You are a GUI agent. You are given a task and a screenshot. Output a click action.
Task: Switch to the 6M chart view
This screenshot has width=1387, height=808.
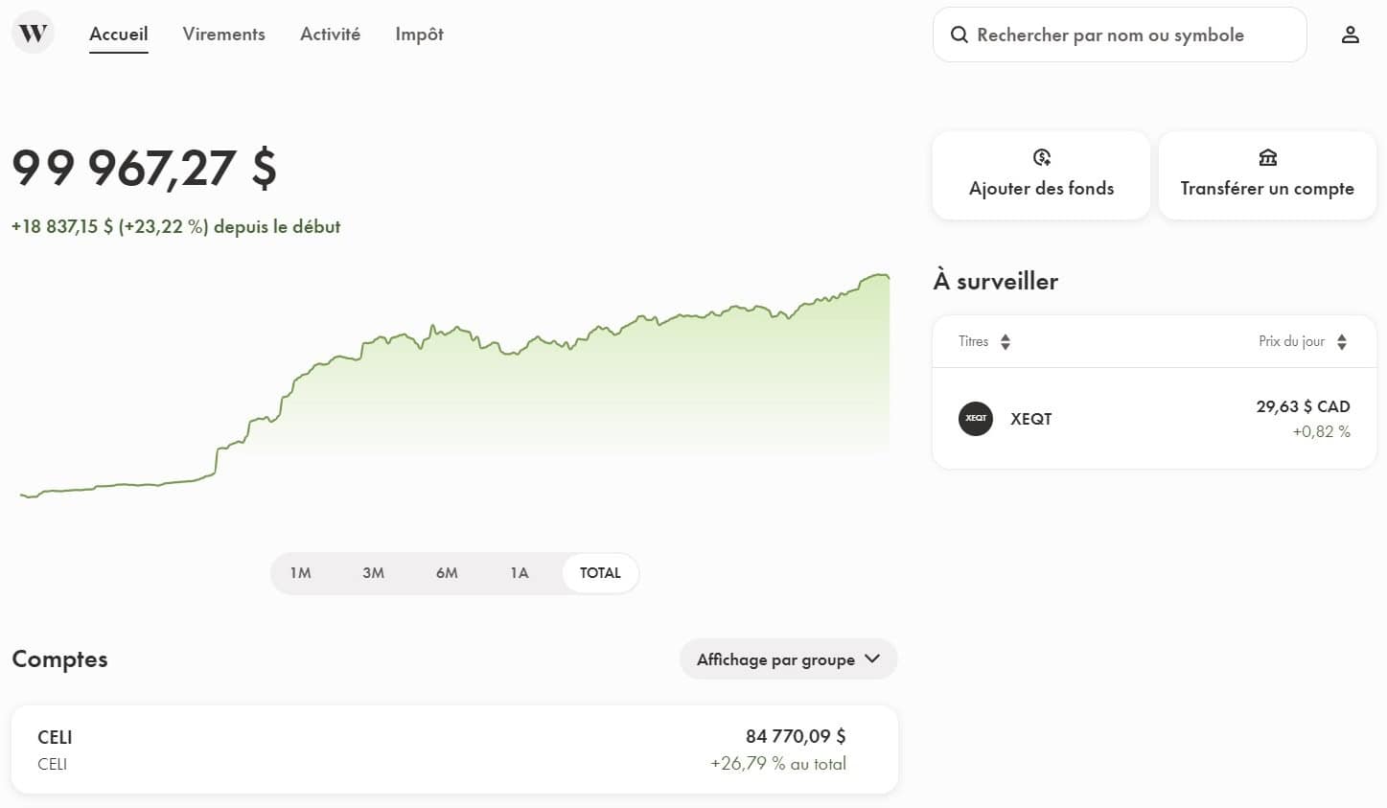(446, 572)
